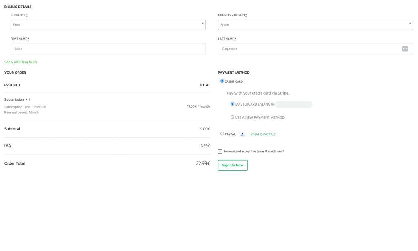418x251 pixels.
Task: Expand Show all billing fields
Action: pos(21,62)
